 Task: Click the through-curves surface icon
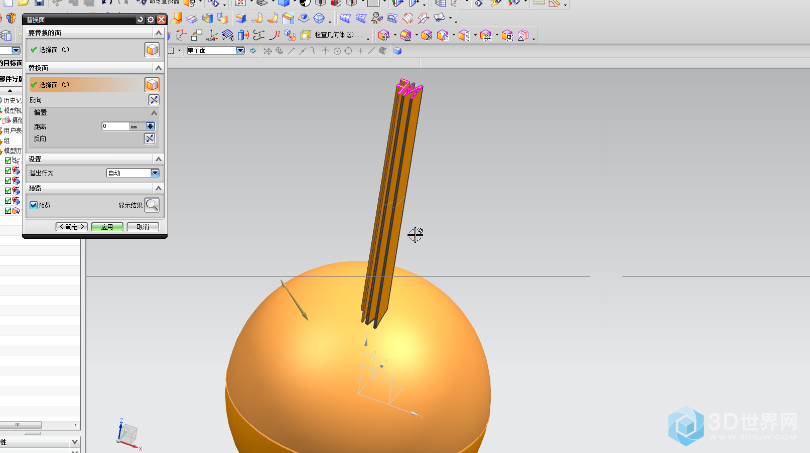[345, 19]
